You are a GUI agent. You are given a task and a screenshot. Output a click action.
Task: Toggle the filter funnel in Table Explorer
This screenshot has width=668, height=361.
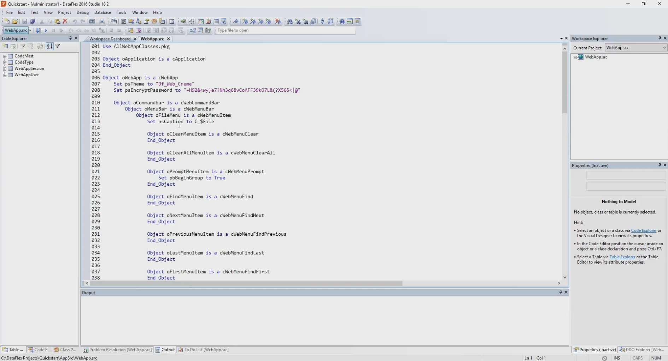click(x=58, y=46)
